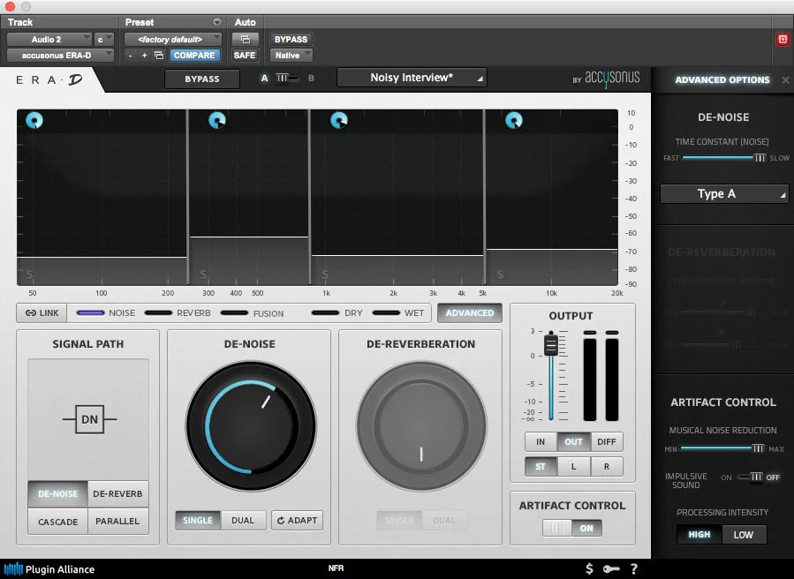Click the Time Constant Noise slider
This screenshot has width=794, height=579.
pos(723,158)
